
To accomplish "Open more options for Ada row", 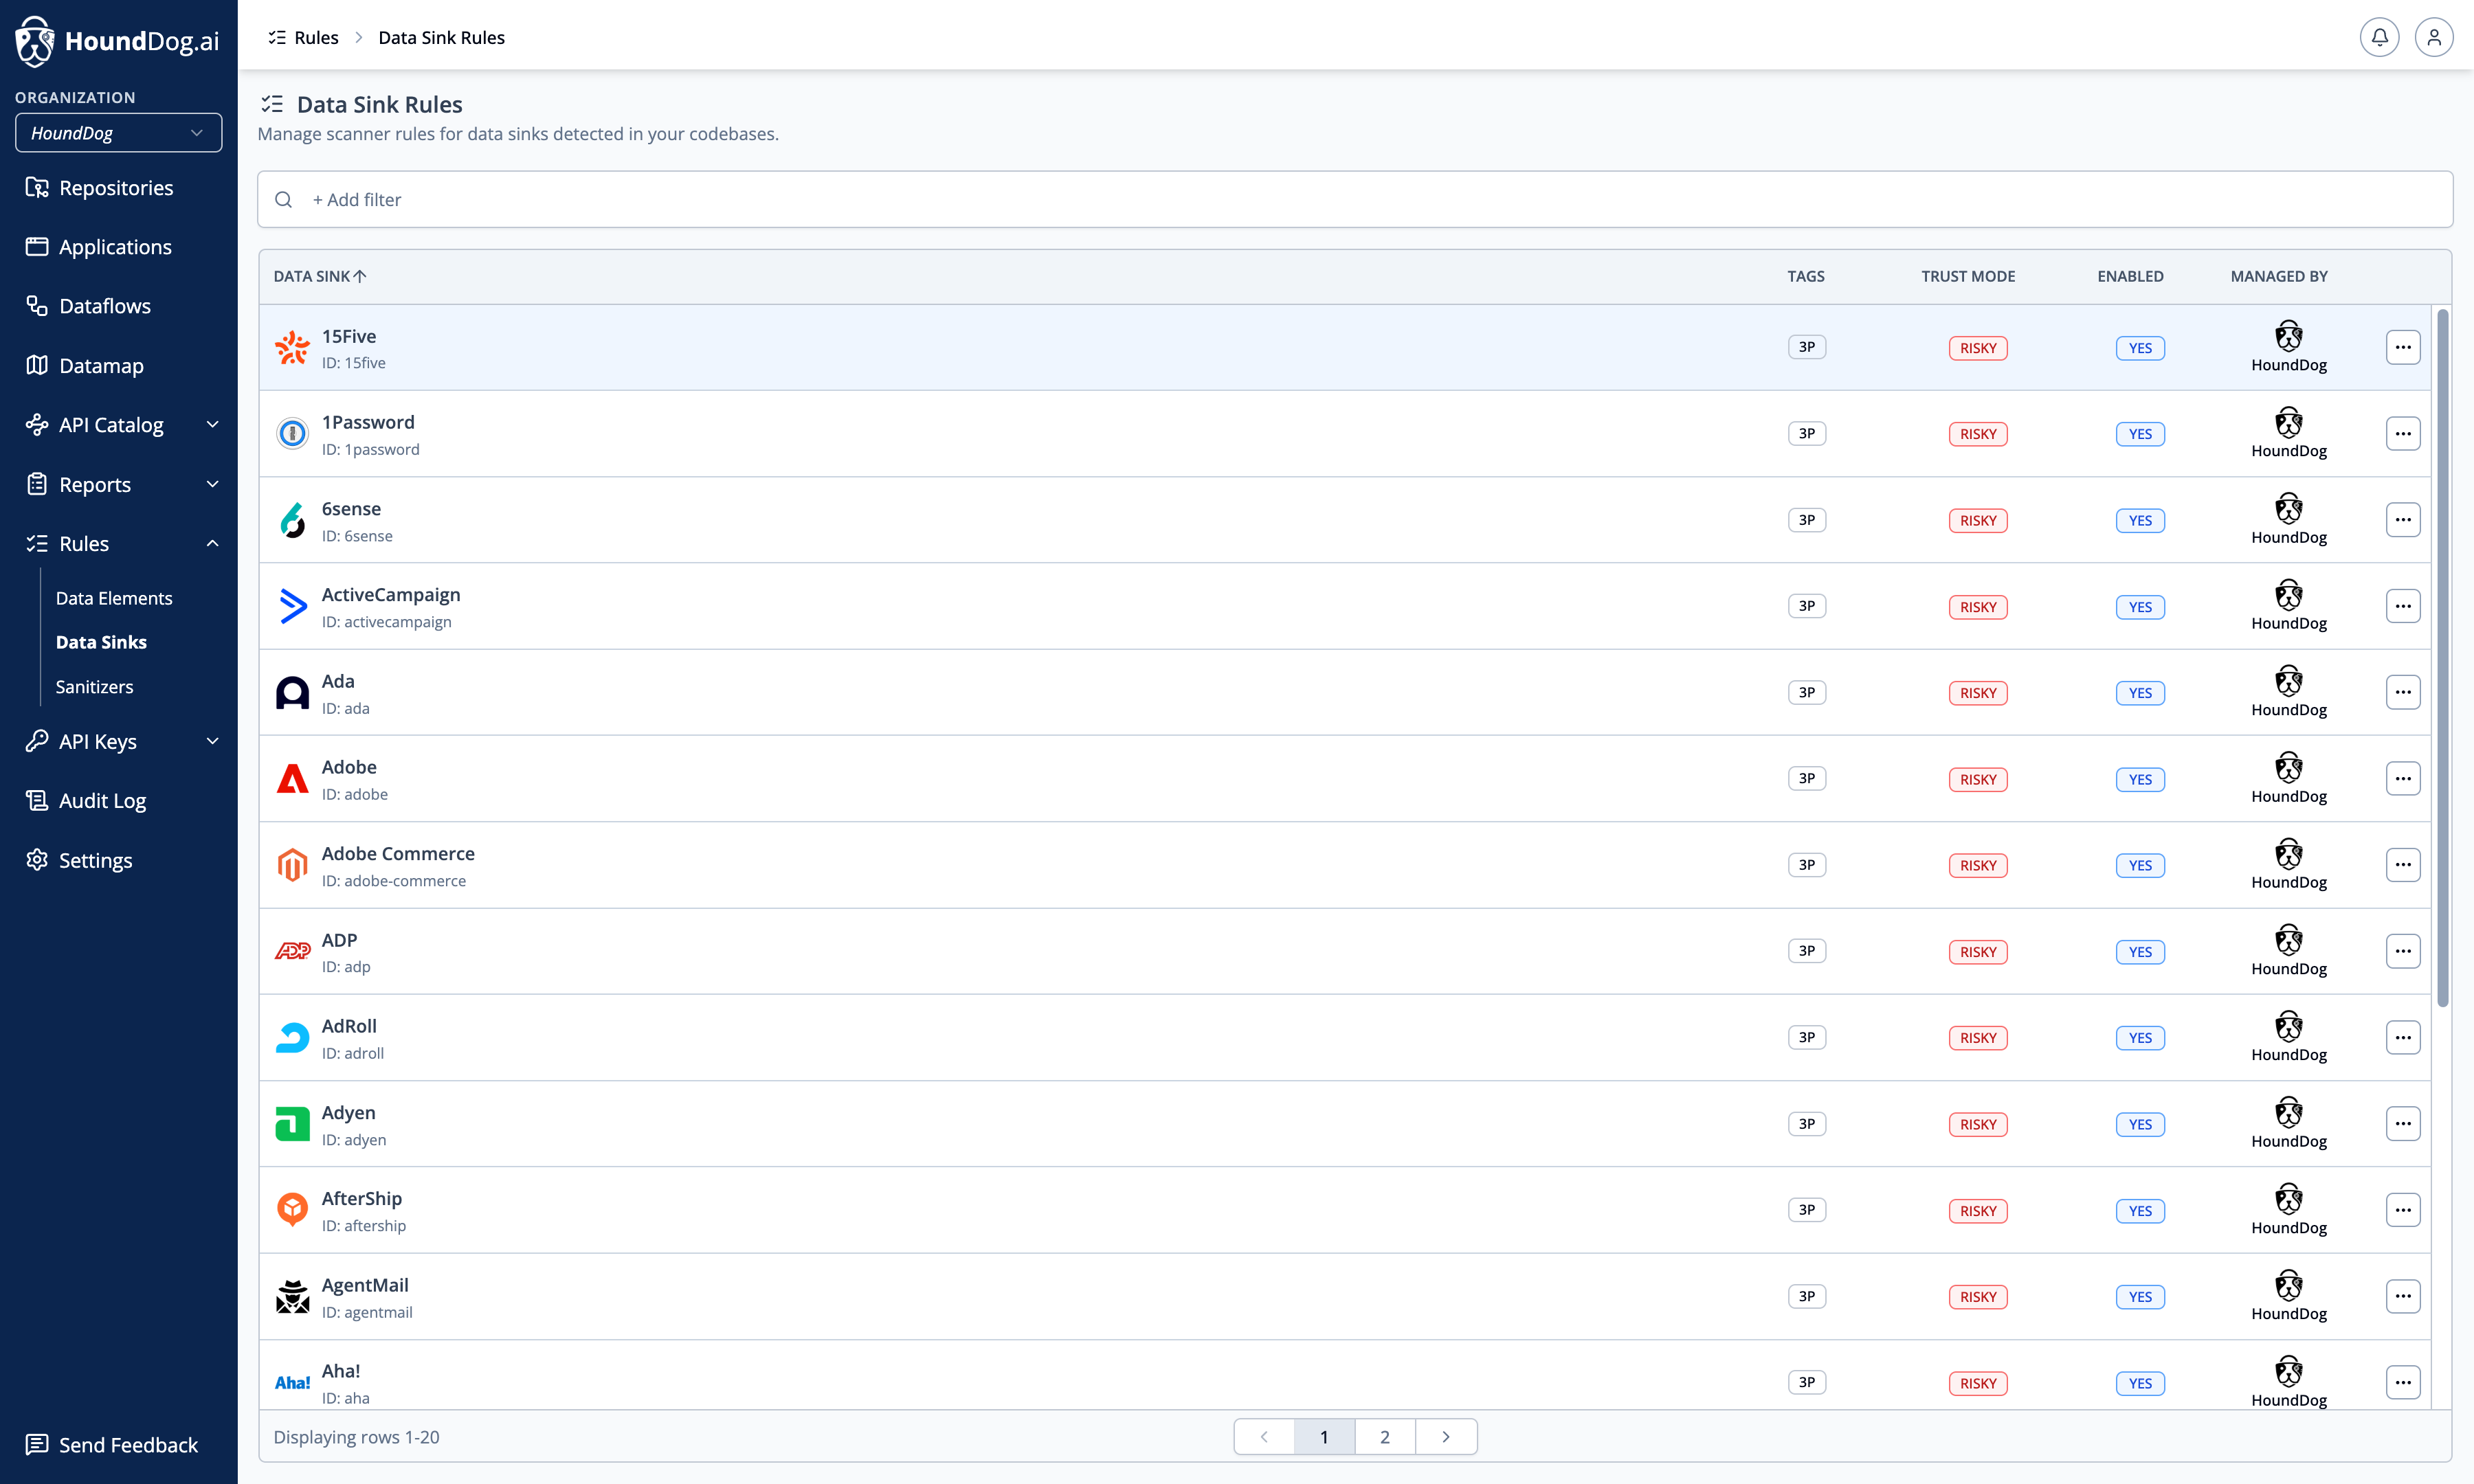I will (2402, 693).
